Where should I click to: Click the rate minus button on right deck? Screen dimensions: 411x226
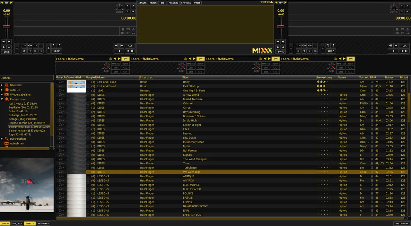(x=278, y=41)
